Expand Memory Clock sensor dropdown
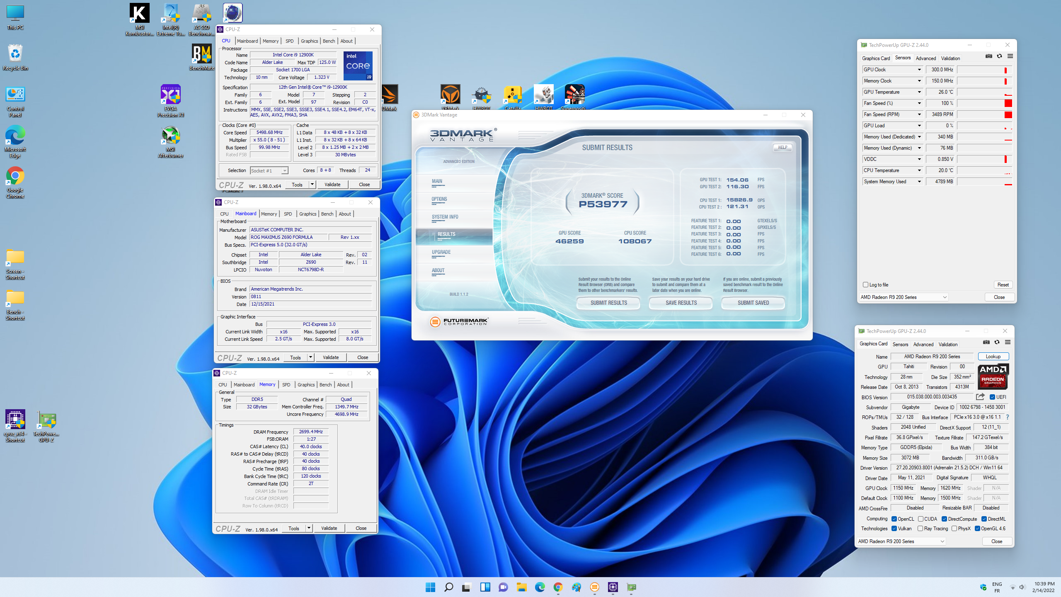 pyautogui.click(x=919, y=81)
